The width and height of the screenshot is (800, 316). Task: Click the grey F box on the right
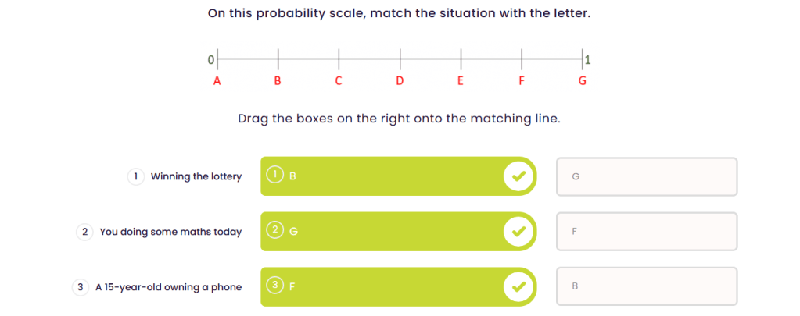click(646, 232)
